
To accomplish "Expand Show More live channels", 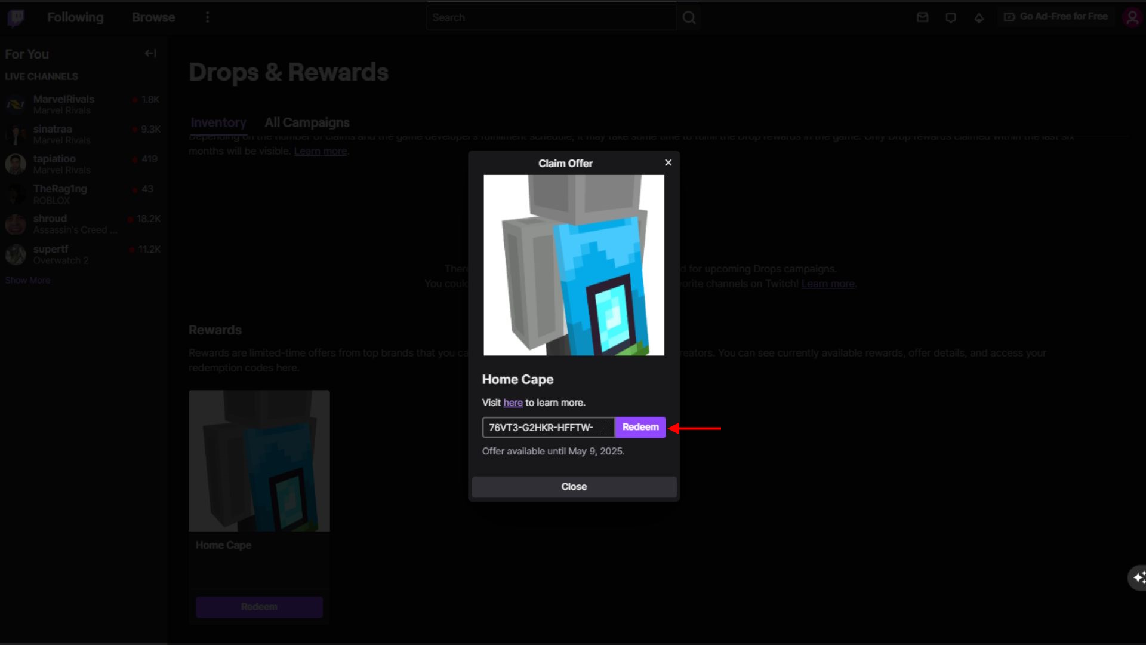I will tap(27, 280).
